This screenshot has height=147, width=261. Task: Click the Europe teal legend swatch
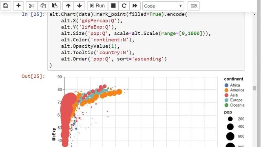click(226, 100)
